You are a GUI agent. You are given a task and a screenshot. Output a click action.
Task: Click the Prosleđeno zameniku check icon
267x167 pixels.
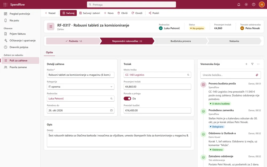[x=203, y=111]
